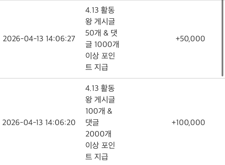This screenshot has height=165, width=225.
Task: Click the top border above the first entry
Action: click(x=112, y=1)
